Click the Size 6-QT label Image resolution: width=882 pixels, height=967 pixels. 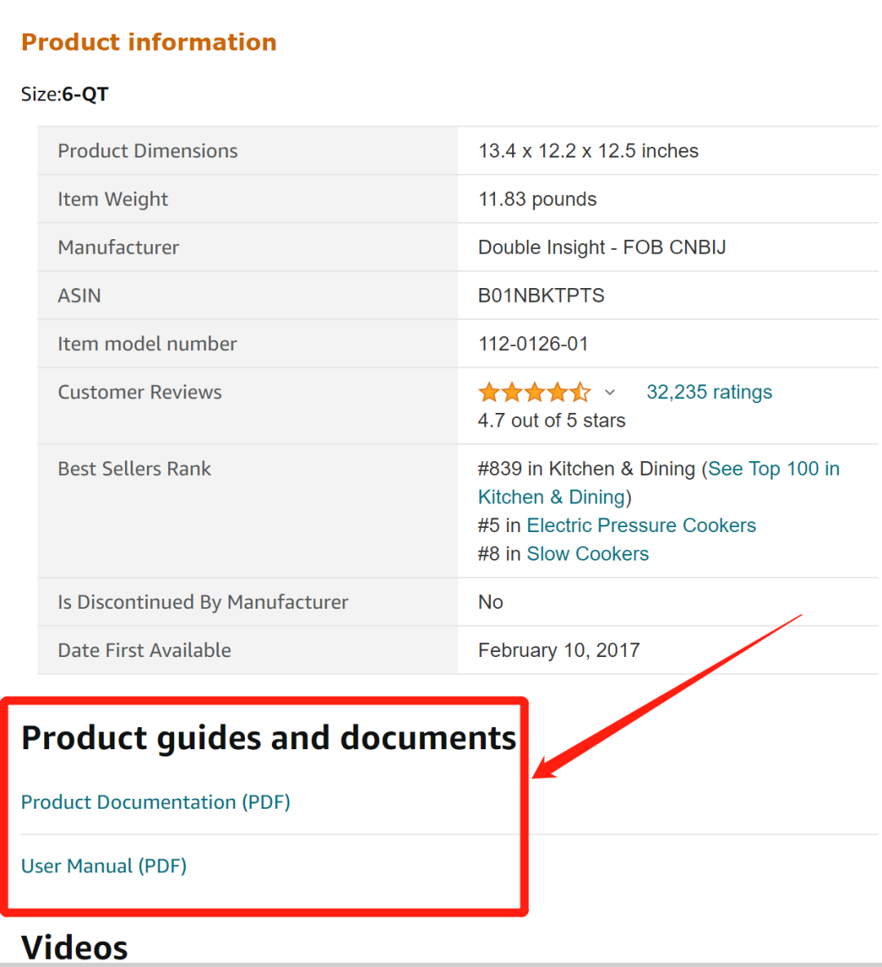65,95
